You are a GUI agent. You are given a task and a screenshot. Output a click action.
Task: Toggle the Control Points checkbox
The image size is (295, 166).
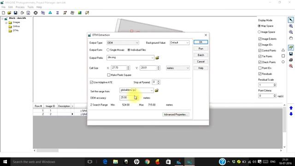pos(260,50)
